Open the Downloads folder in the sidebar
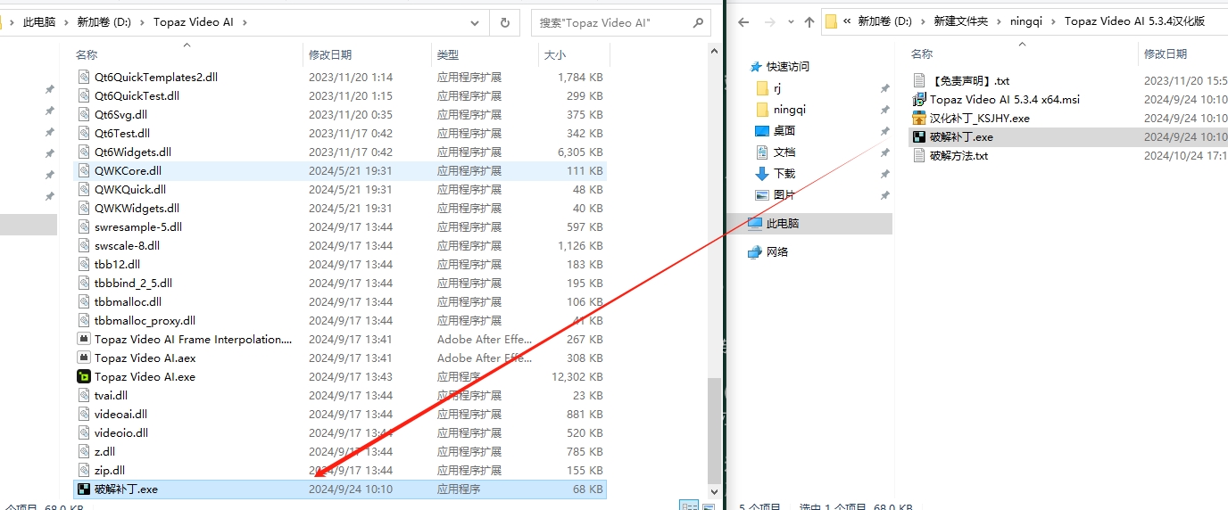 click(761, 173)
